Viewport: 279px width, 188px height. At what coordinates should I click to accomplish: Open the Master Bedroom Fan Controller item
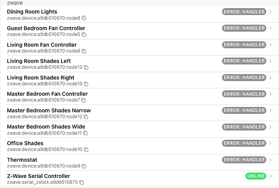point(47,94)
